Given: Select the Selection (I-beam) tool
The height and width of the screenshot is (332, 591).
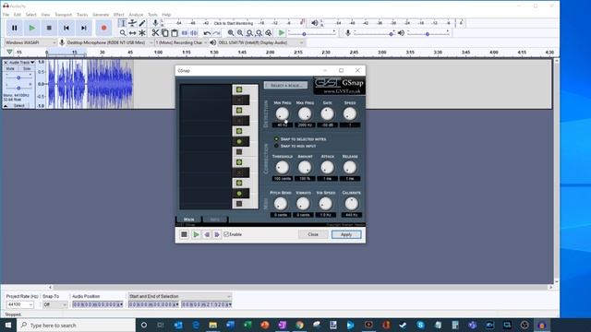Looking at the screenshot, I should [123, 23].
